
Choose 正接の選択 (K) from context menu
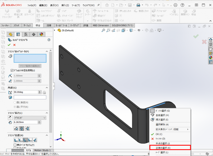(x=170, y=148)
